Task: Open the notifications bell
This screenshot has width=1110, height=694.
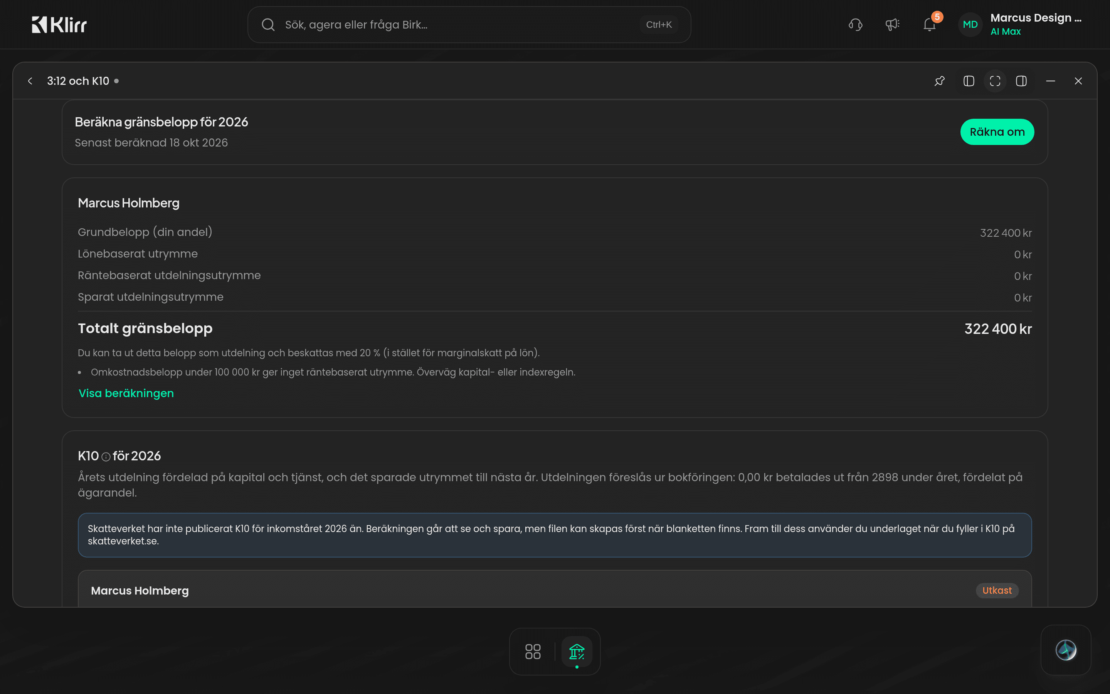Action: coord(929,25)
